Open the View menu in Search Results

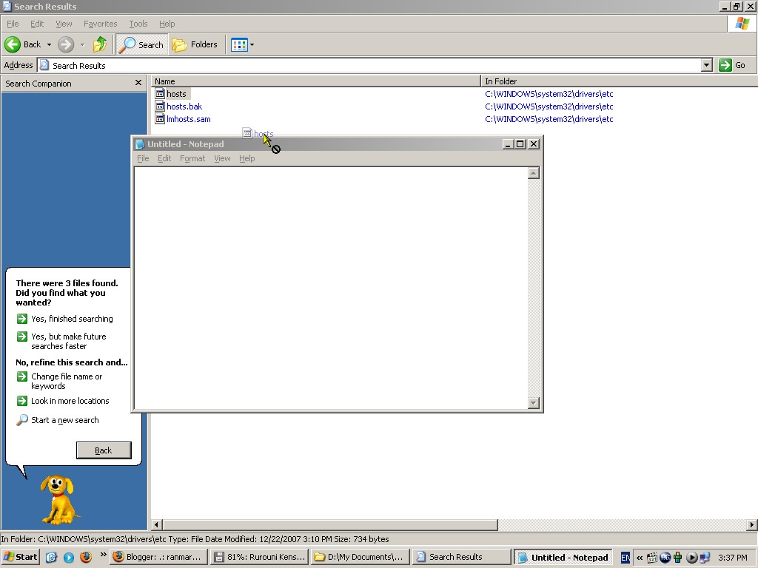(64, 24)
